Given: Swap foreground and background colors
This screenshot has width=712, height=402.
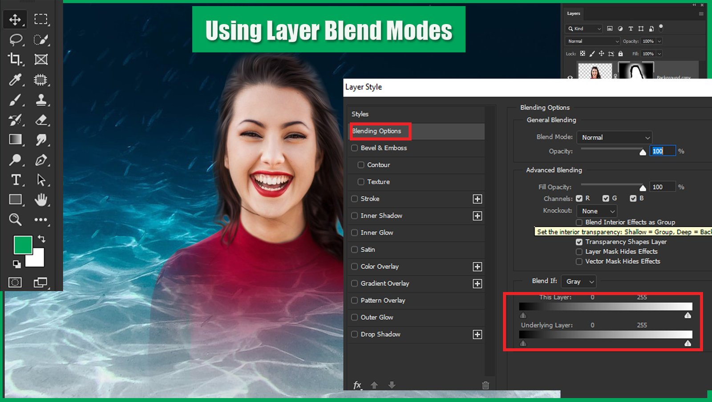Looking at the screenshot, I should pyautogui.click(x=41, y=239).
